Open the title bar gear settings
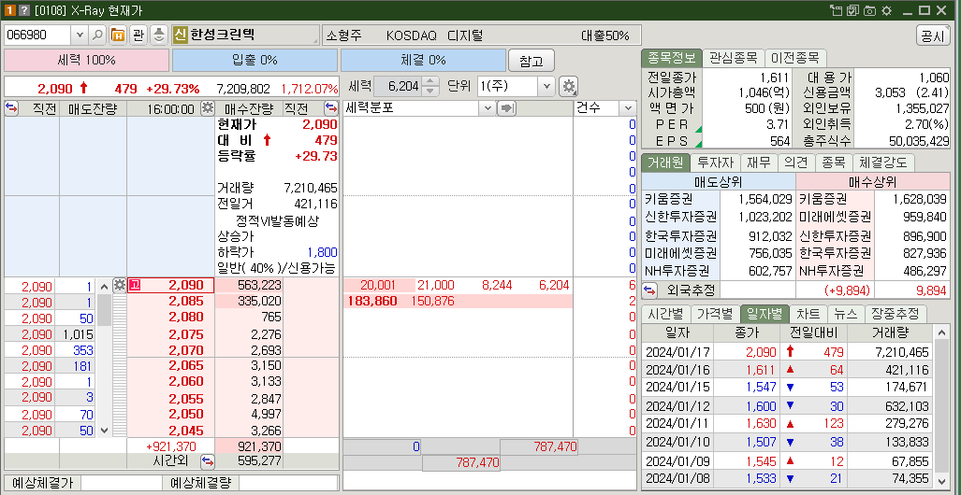The image size is (961, 495). (x=885, y=9)
